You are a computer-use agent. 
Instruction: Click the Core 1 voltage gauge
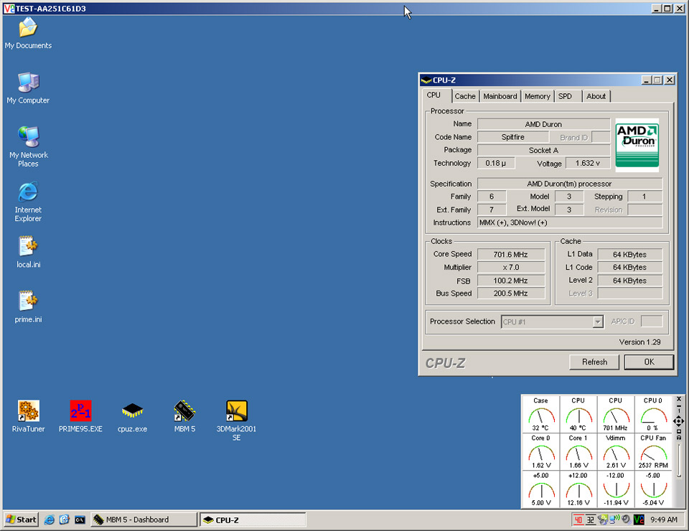click(x=578, y=451)
